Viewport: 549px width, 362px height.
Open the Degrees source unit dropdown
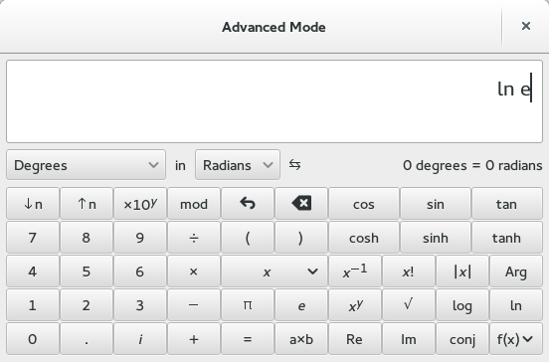[x=86, y=165]
